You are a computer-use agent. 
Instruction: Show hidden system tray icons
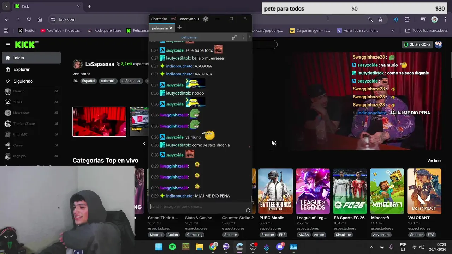click(371, 247)
